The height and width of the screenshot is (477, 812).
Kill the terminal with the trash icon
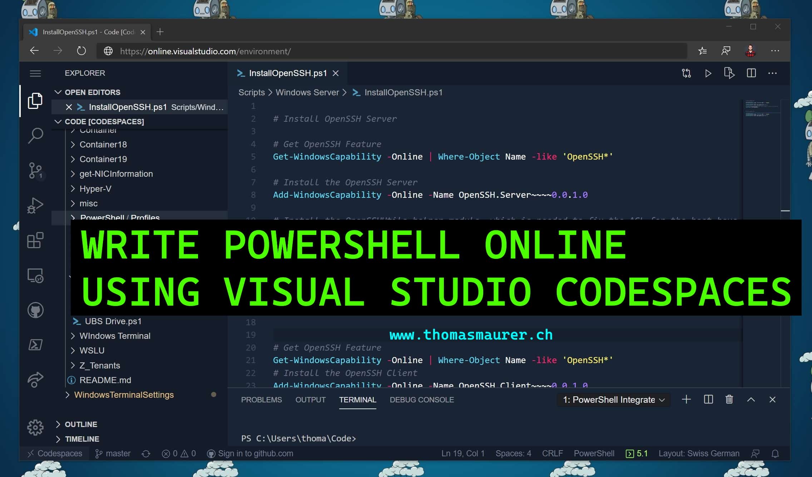coord(729,399)
